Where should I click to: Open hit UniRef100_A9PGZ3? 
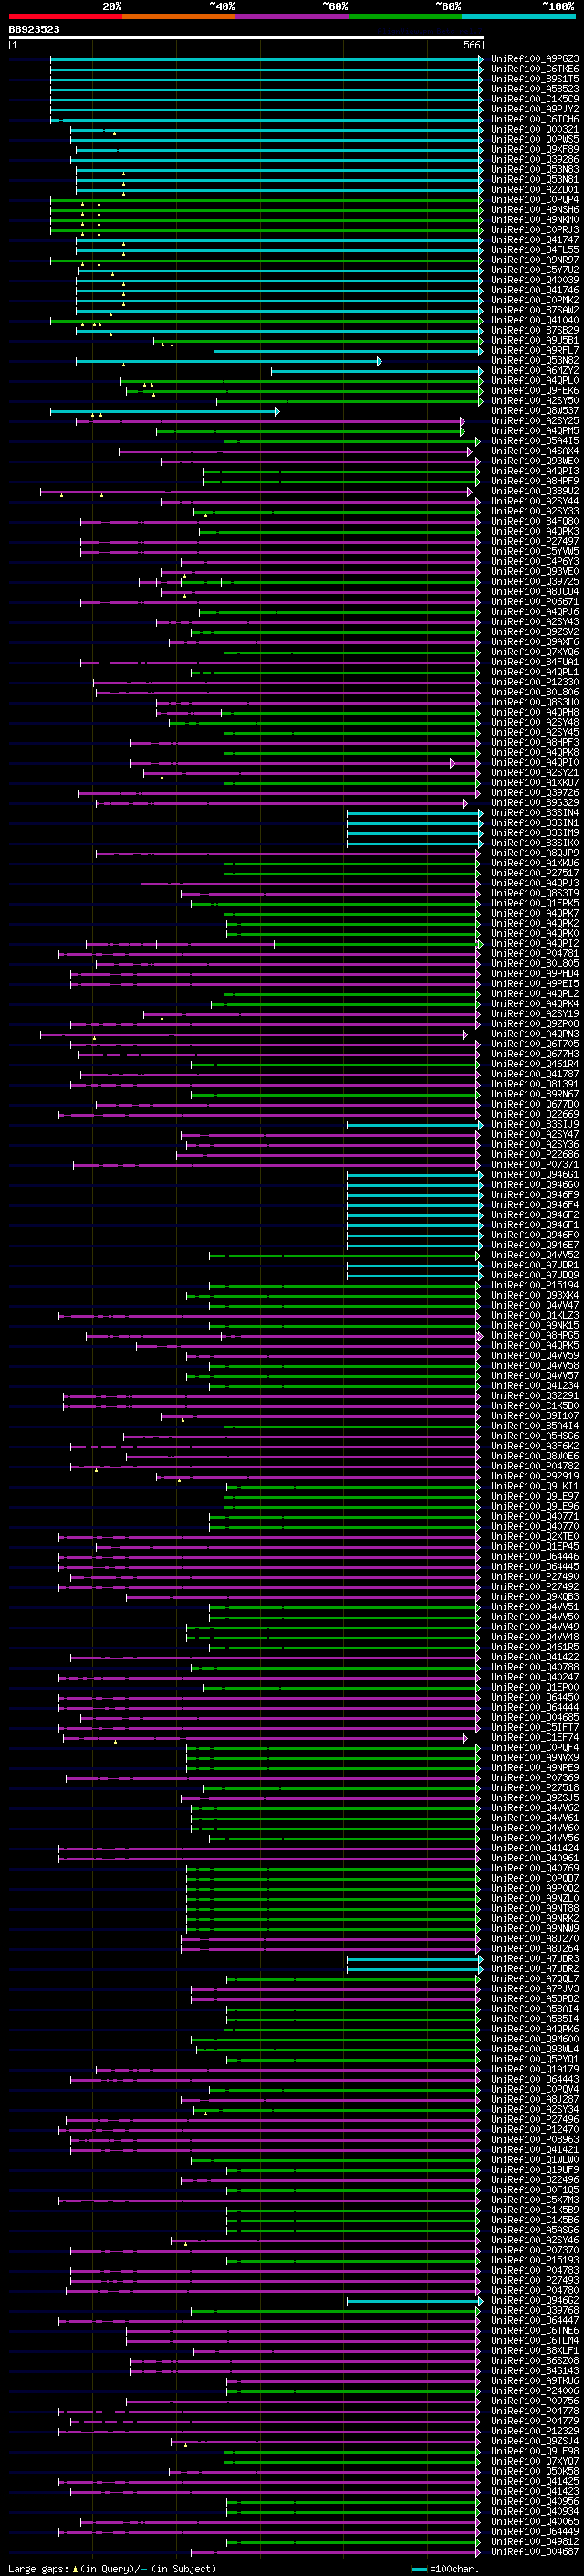pyautogui.click(x=535, y=59)
